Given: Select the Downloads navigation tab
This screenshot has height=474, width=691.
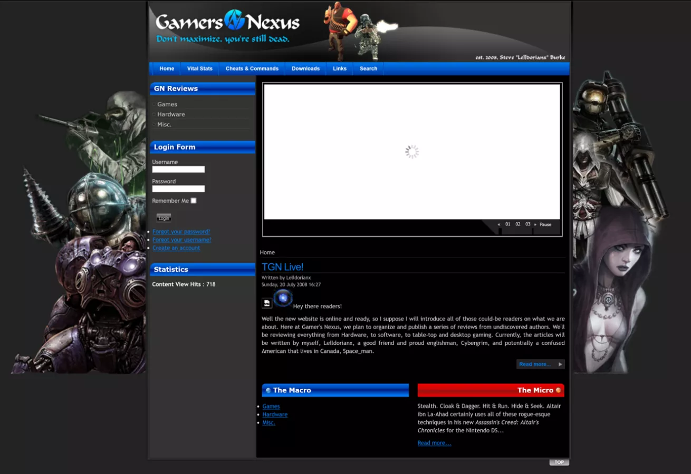Looking at the screenshot, I should click(x=305, y=68).
